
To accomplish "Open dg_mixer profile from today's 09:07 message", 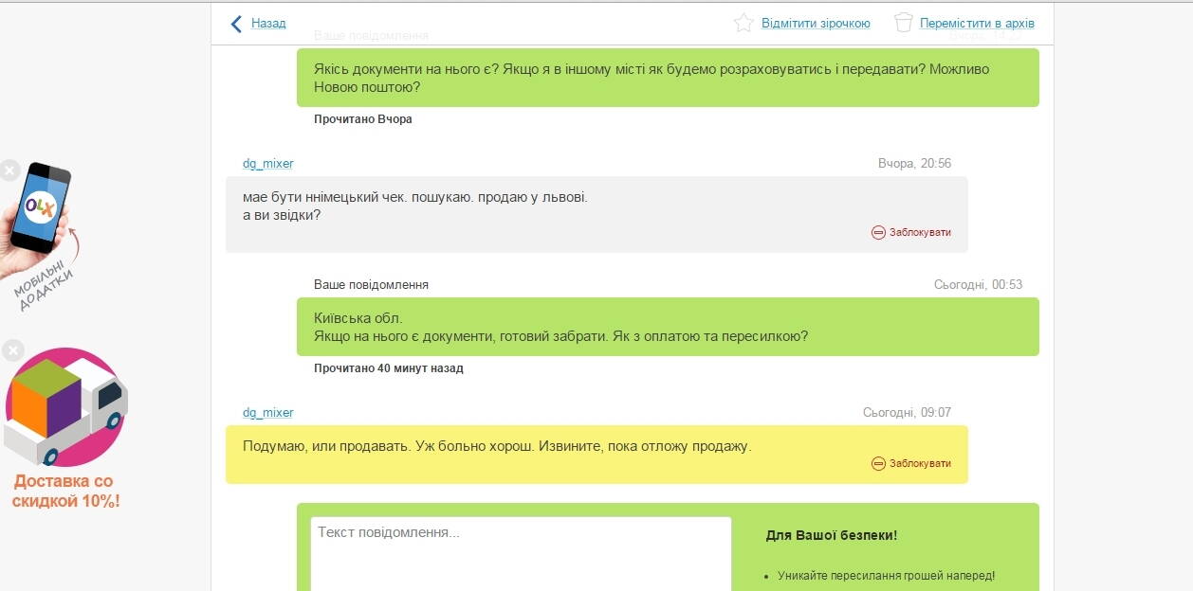I will [x=267, y=413].
